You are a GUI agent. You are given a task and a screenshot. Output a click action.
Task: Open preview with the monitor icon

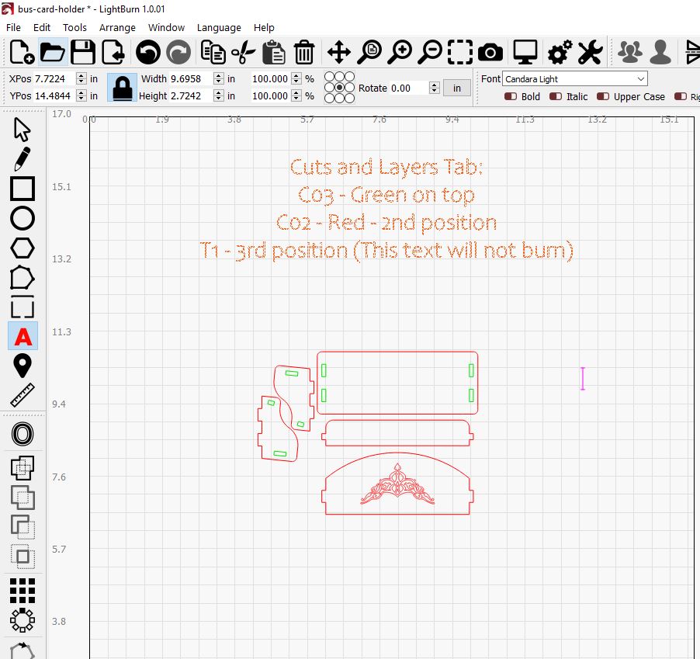(525, 52)
